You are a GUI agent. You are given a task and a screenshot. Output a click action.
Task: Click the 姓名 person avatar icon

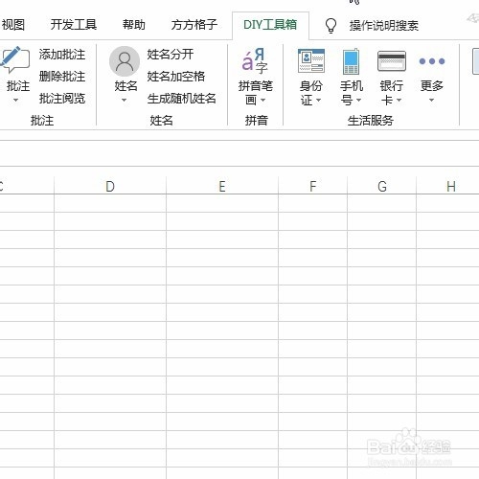(125, 61)
